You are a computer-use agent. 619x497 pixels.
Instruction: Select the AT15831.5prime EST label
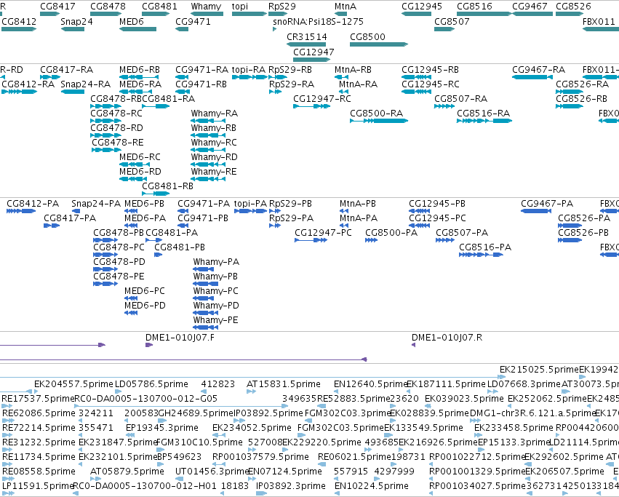click(284, 384)
